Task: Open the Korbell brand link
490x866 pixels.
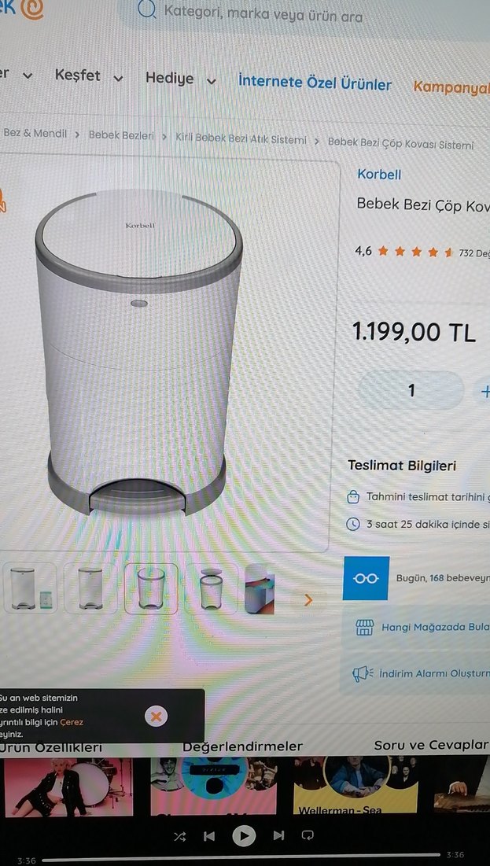Action: click(x=379, y=175)
